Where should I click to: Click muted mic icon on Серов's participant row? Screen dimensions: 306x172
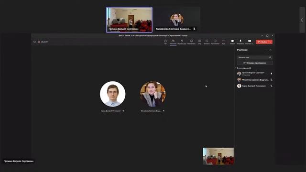[271, 86]
